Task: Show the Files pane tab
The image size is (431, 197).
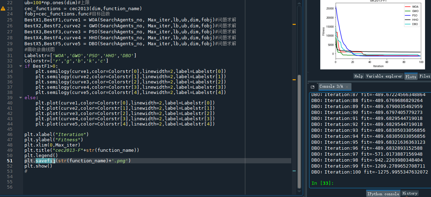Action: [x=424, y=76]
